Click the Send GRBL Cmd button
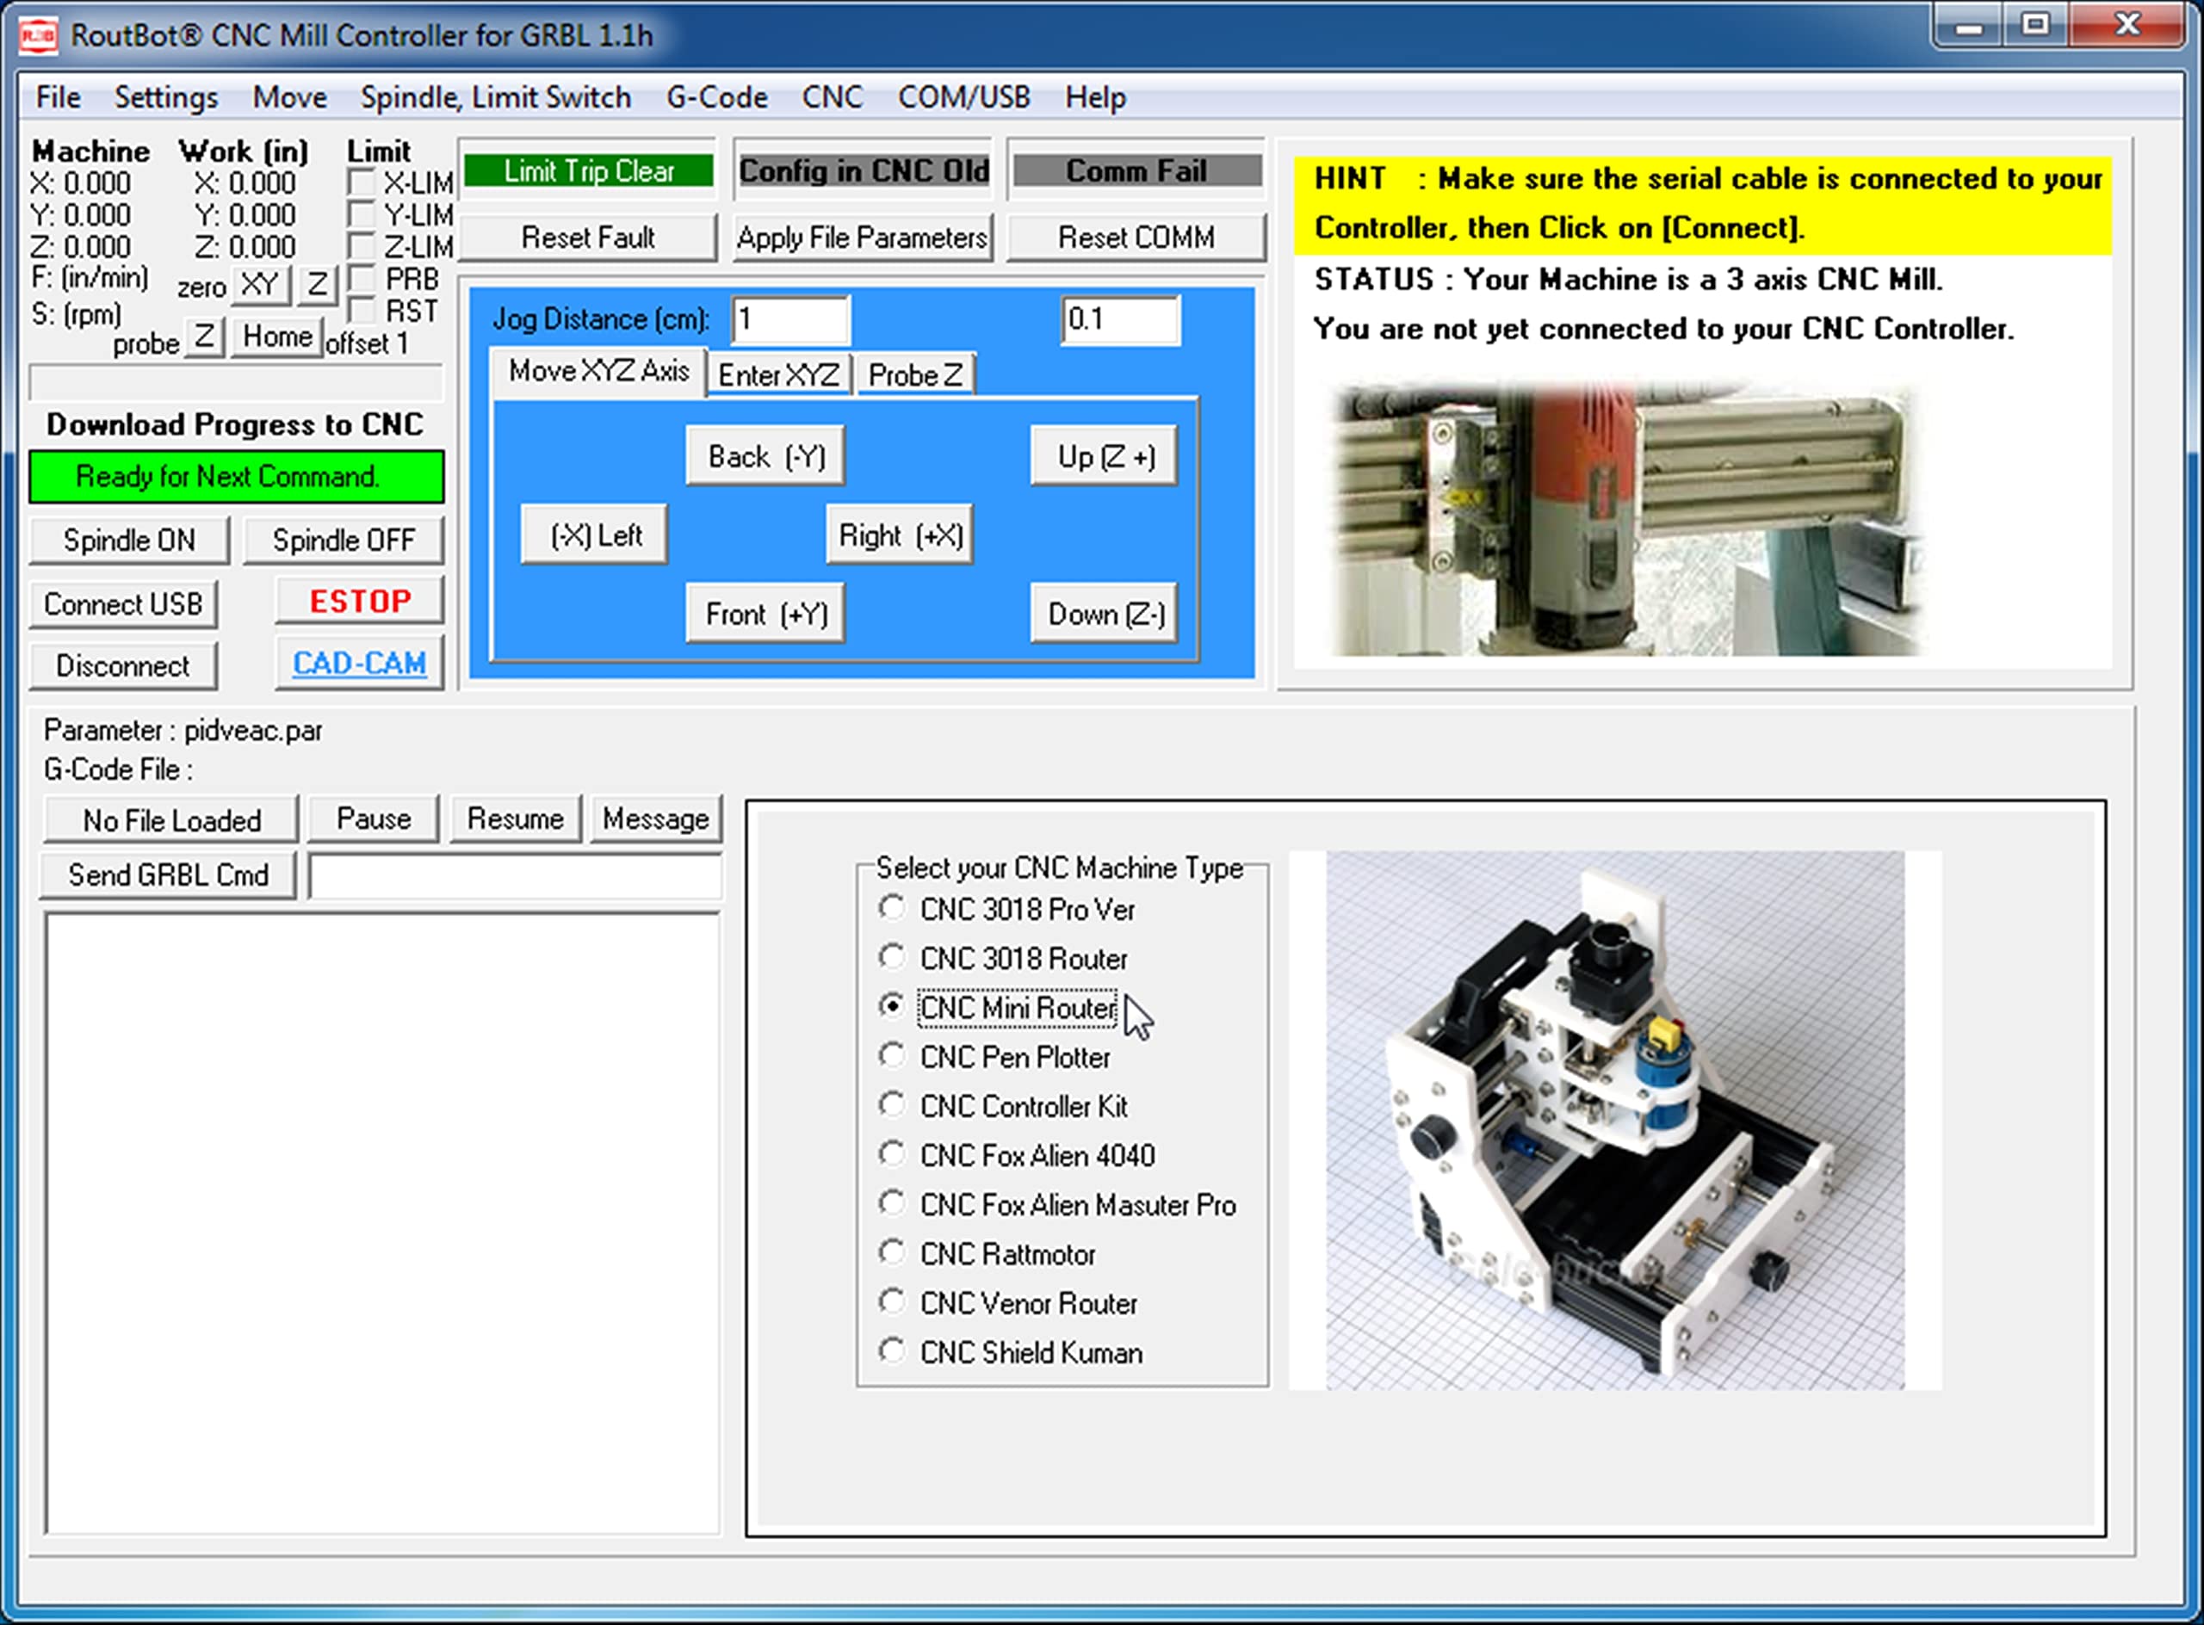 click(x=168, y=875)
